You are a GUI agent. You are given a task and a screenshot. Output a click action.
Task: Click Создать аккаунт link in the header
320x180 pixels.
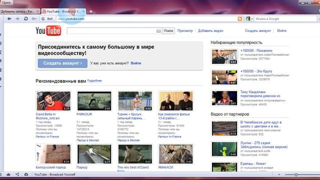pos(258,31)
